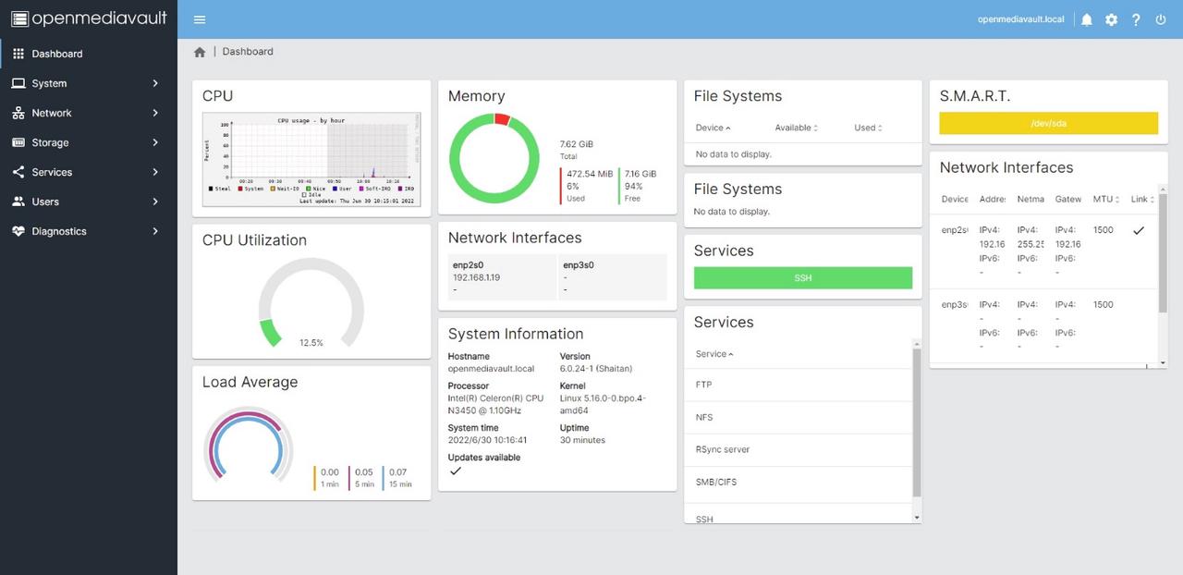This screenshot has width=1183, height=575.
Task: Toggle Service column sorting in Services panel
Action: pos(714,353)
